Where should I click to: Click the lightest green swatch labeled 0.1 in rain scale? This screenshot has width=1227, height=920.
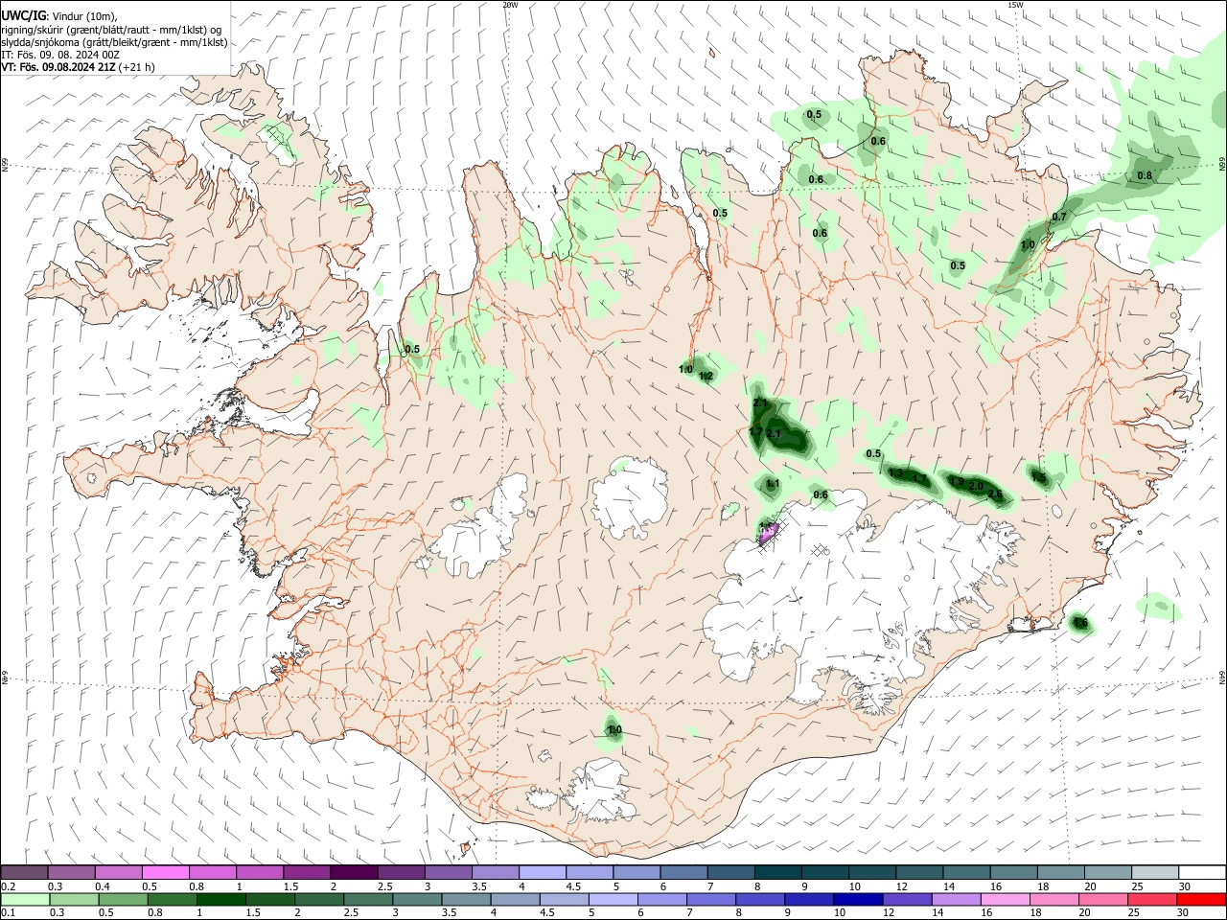[24, 899]
